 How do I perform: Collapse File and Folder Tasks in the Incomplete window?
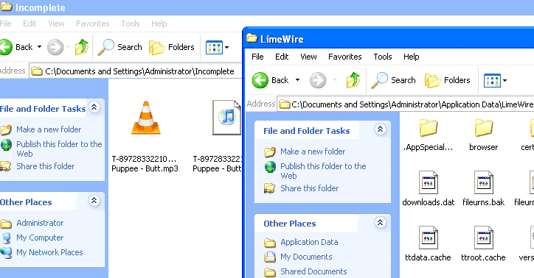[x=94, y=107]
